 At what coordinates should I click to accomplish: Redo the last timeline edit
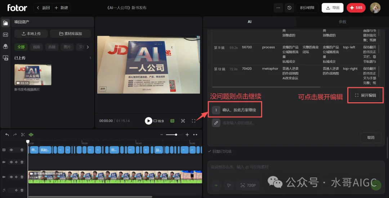point(15,135)
